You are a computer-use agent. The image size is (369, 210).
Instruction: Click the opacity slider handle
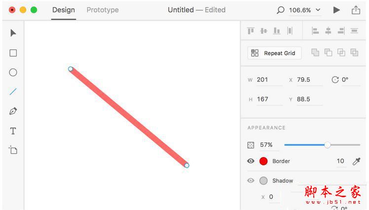point(328,145)
